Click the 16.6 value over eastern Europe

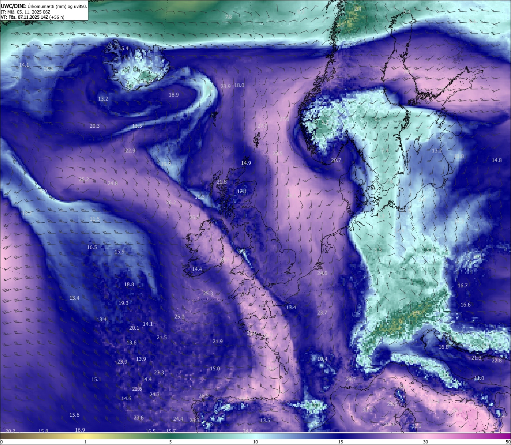(465, 305)
